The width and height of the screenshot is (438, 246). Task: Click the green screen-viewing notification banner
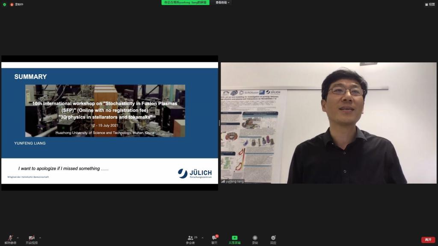point(185,3)
